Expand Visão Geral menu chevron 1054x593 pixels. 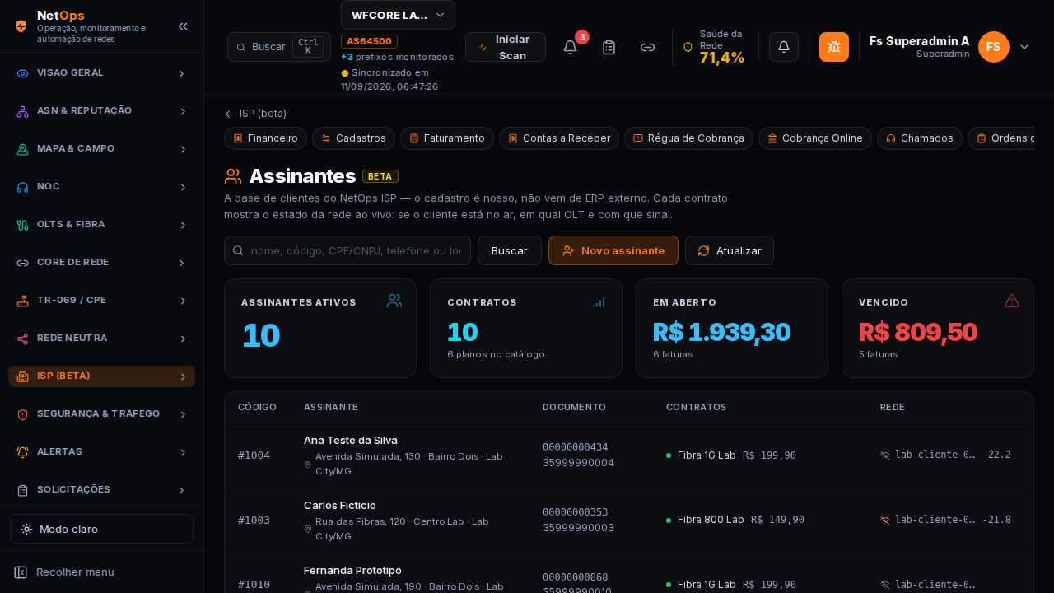click(183, 73)
